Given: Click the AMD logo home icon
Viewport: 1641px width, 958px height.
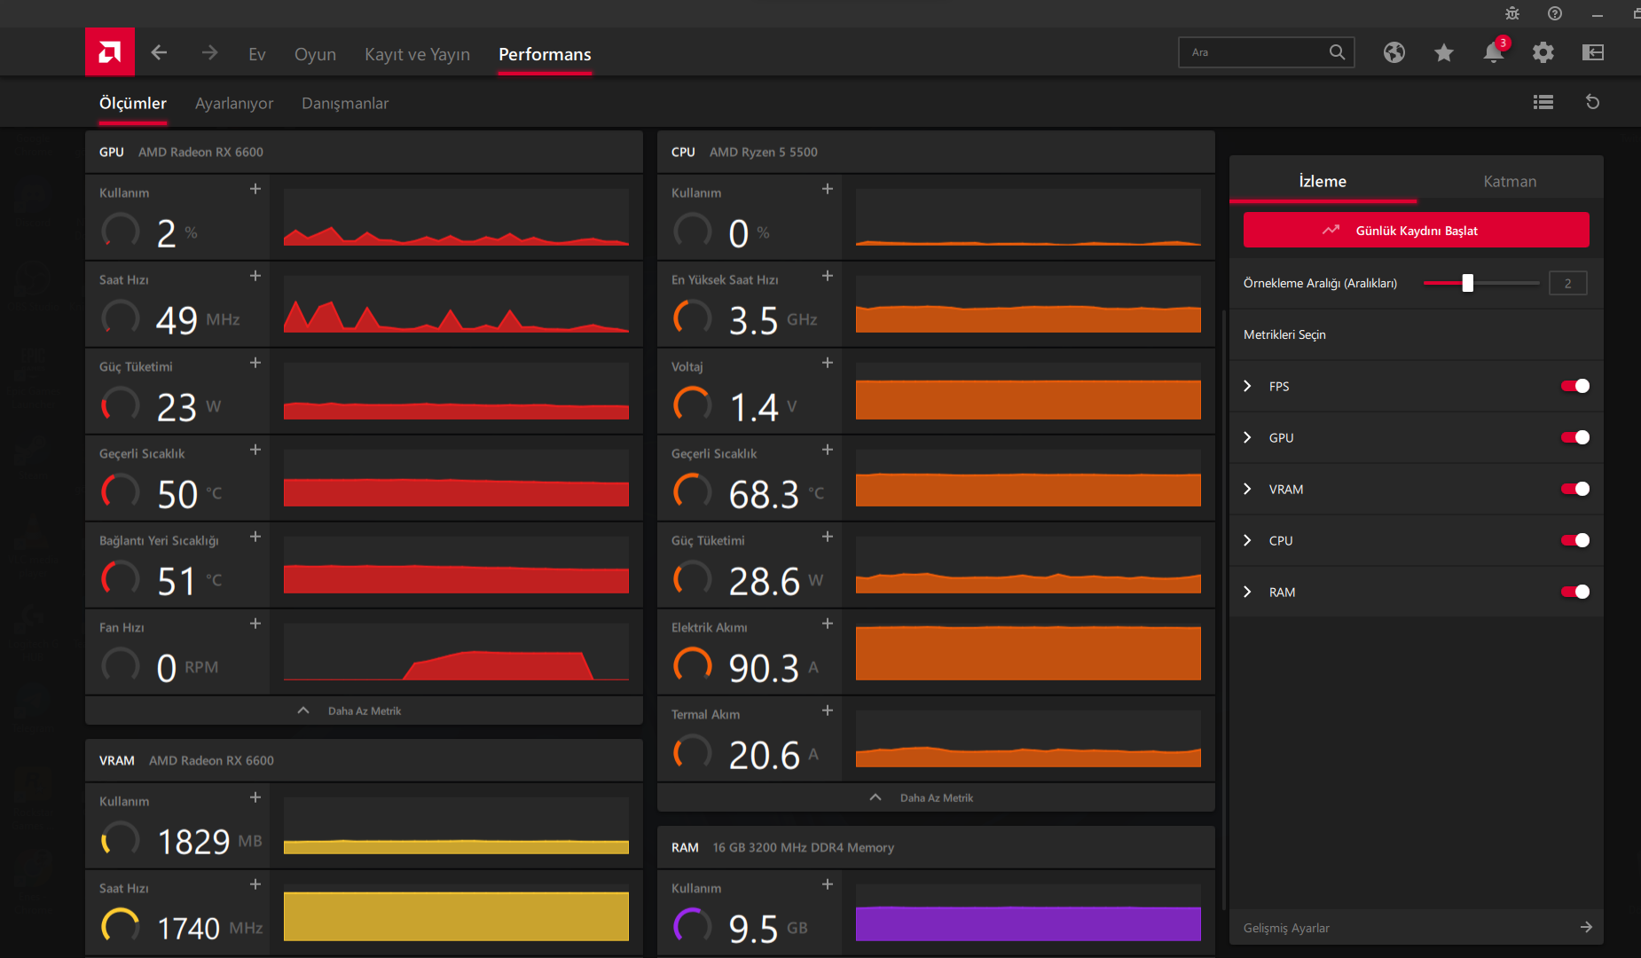Looking at the screenshot, I should (110, 52).
